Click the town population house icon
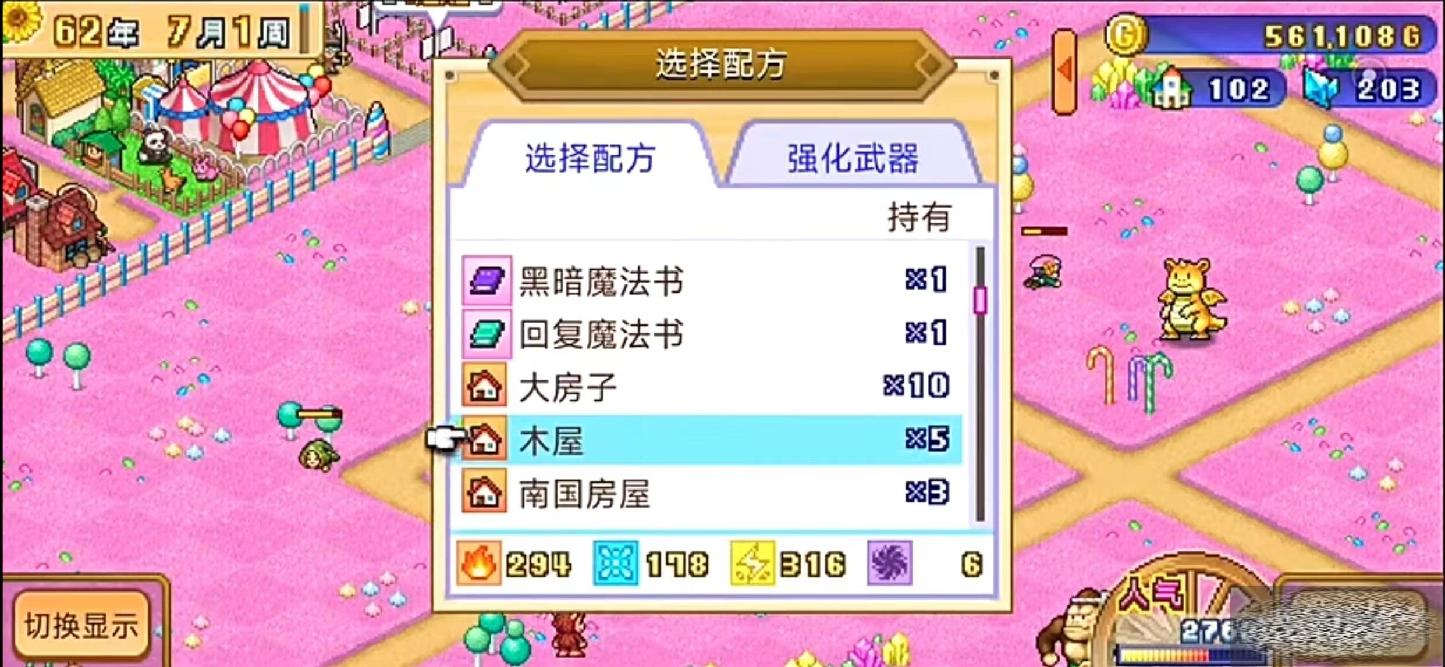Viewport: 1445px width, 667px height. 1172,88
